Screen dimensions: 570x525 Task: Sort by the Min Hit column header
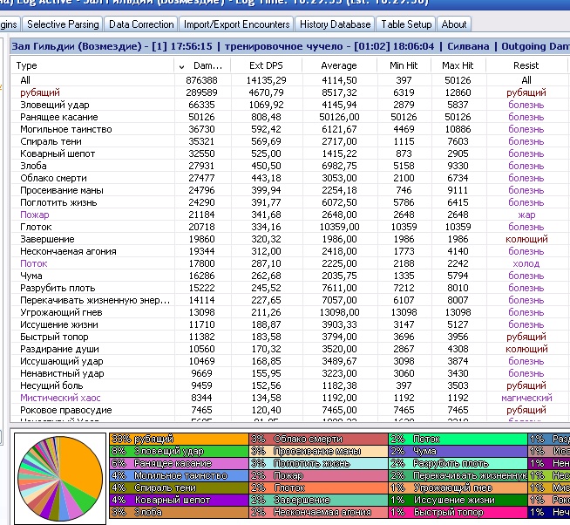click(404, 65)
